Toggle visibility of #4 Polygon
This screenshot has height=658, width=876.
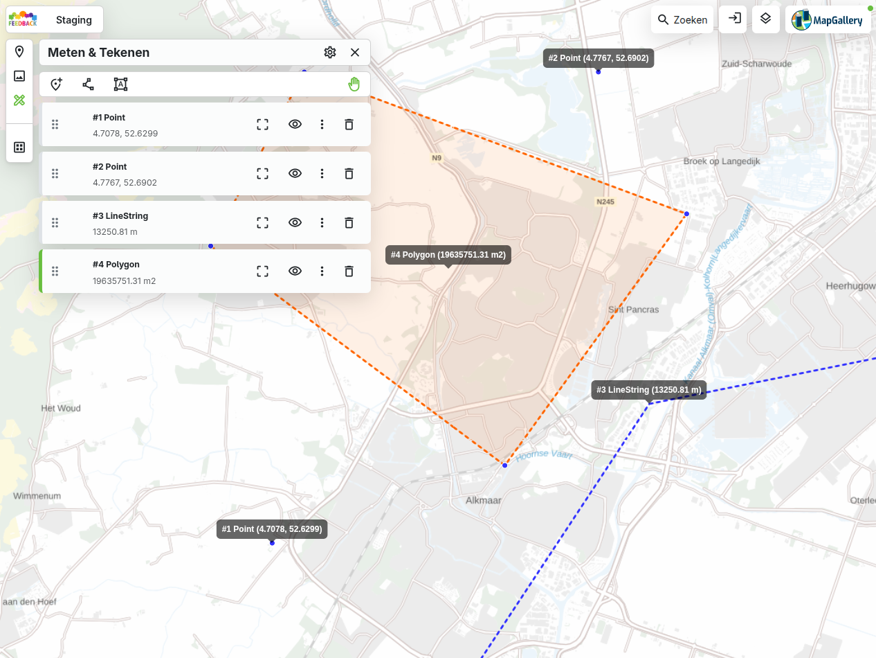295,272
